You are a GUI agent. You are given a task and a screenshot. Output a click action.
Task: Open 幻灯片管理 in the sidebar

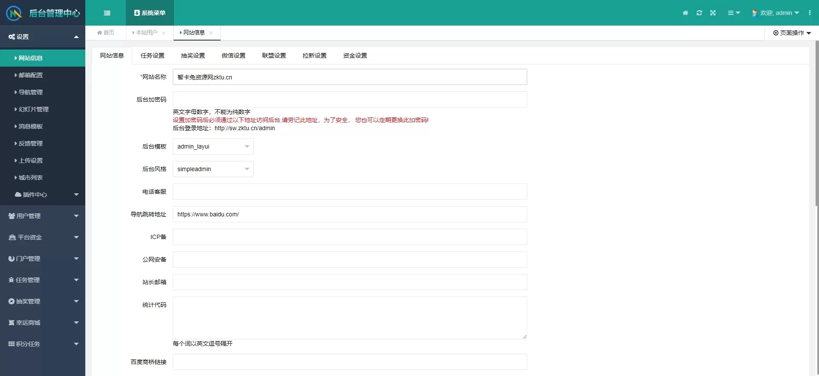tap(33, 109)
